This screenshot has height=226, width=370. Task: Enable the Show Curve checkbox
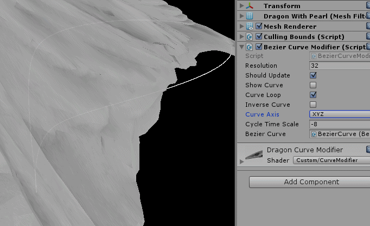[x=313, y=85]
